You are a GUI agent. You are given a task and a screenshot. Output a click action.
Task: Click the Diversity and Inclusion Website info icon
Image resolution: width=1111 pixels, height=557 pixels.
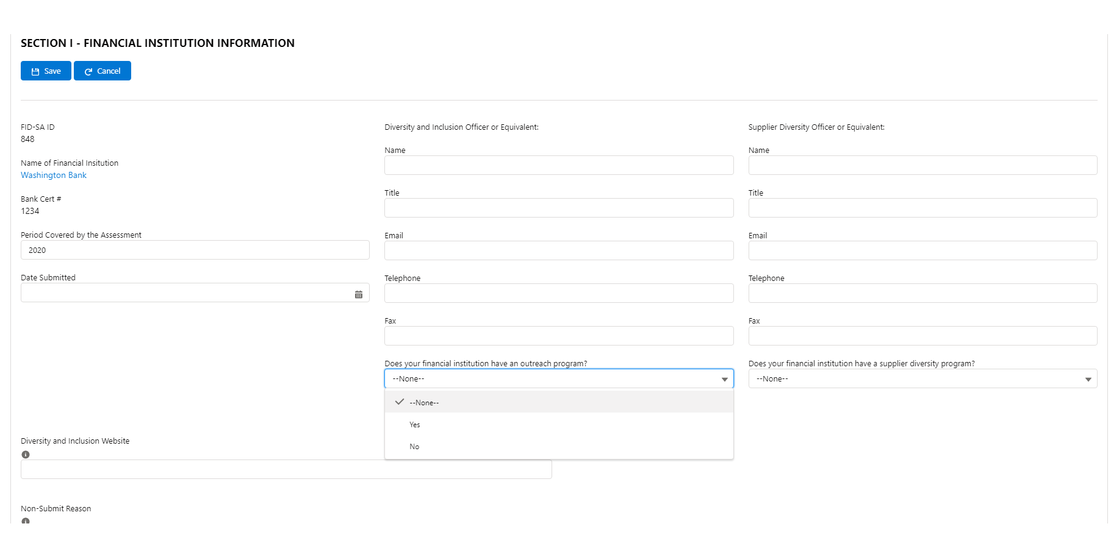click(x=26, y=455)
